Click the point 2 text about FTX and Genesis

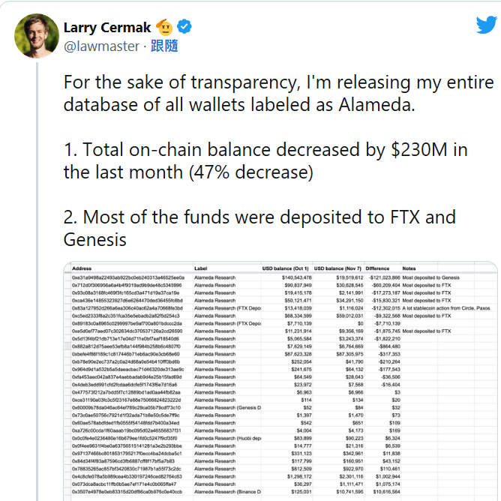coord(259,227)
